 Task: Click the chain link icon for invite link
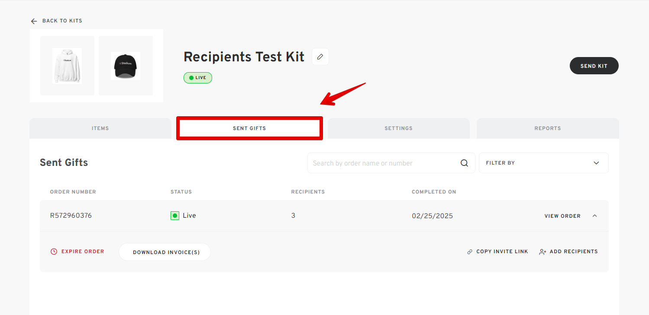(470, 251)
